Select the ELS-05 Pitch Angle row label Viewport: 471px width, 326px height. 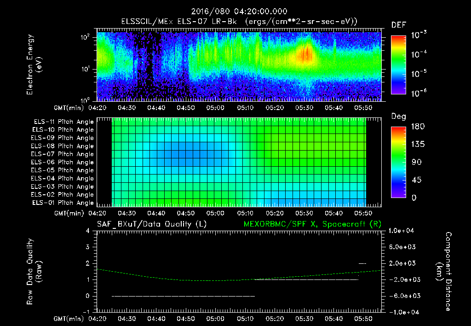click(63, 170)
